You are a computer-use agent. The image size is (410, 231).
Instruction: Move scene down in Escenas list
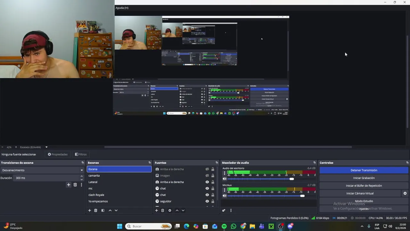point(116,210)
